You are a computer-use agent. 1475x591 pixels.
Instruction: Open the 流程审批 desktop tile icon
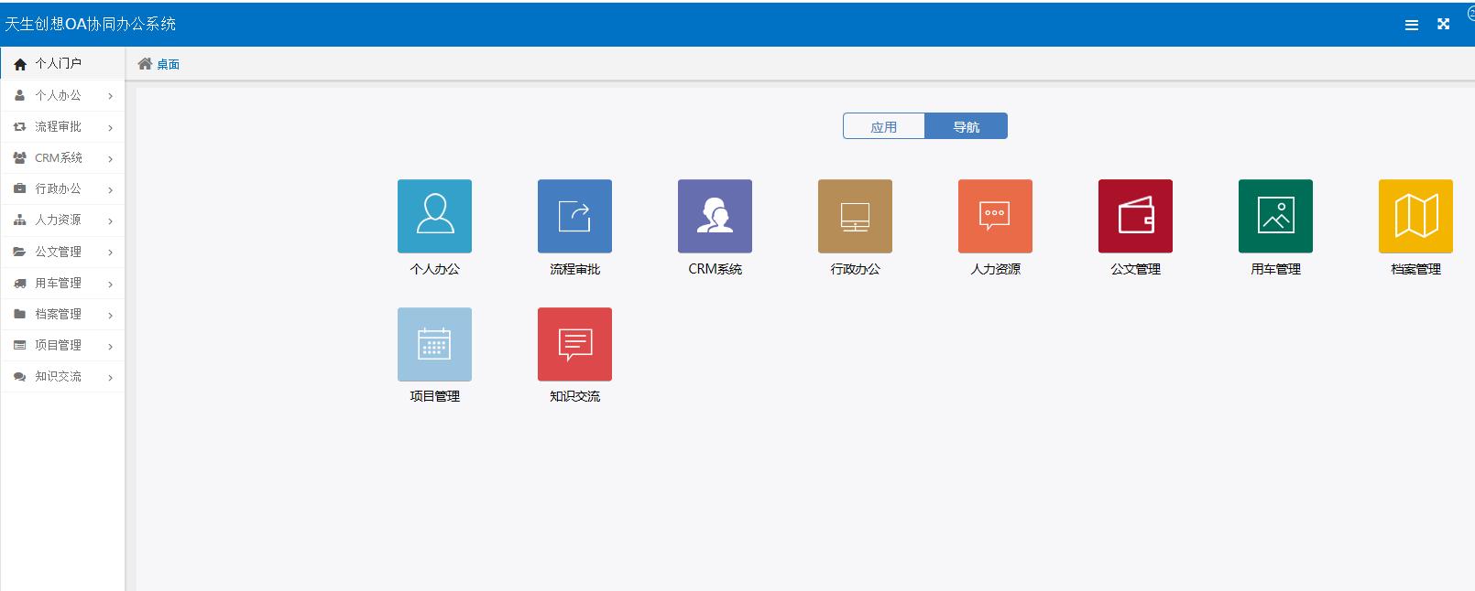click(x=574, y=216)
